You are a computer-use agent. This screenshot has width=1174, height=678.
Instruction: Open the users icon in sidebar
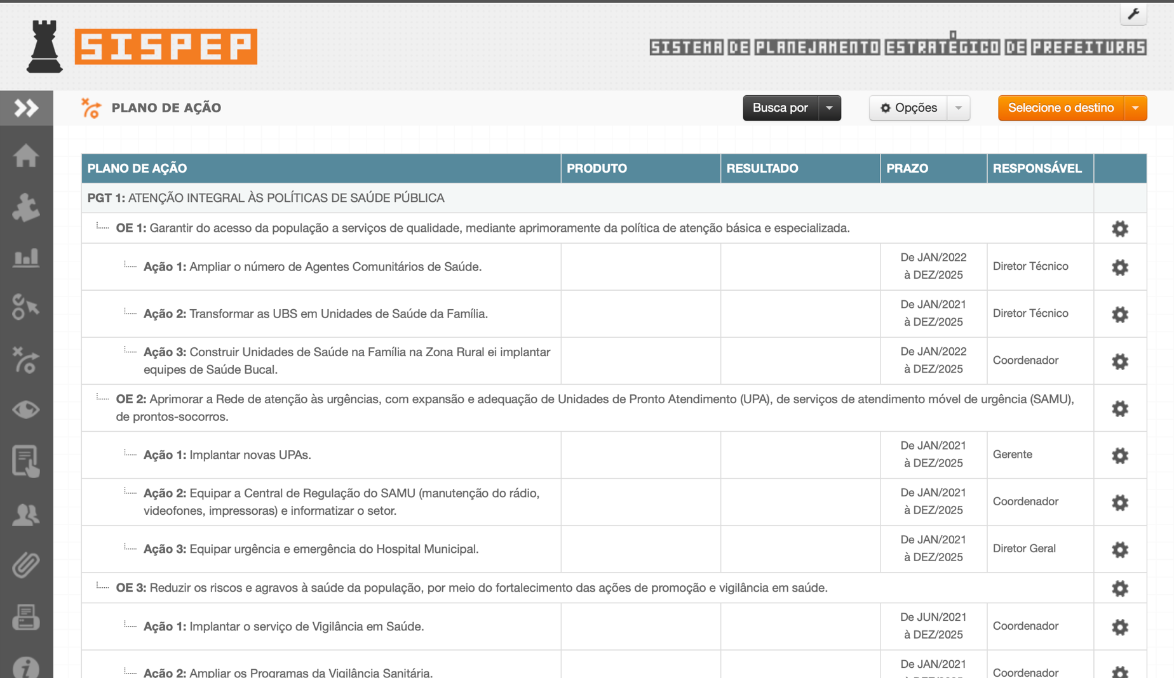(x=26, y=514)
